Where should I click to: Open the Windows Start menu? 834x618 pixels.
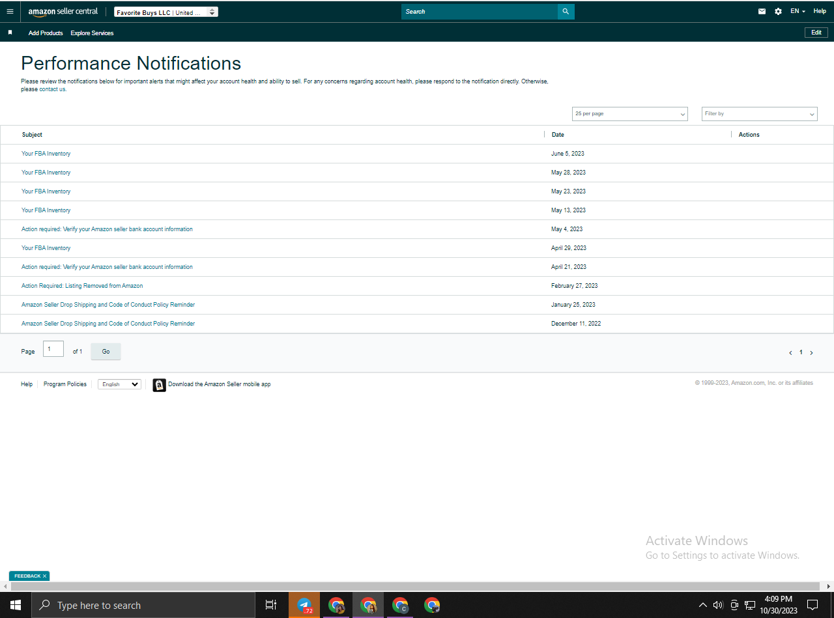point(16,605)
